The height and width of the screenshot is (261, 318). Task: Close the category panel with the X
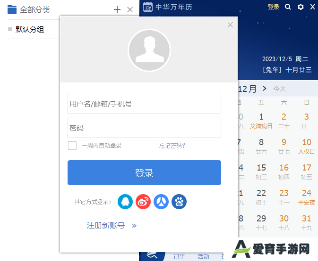coord(130,9)
